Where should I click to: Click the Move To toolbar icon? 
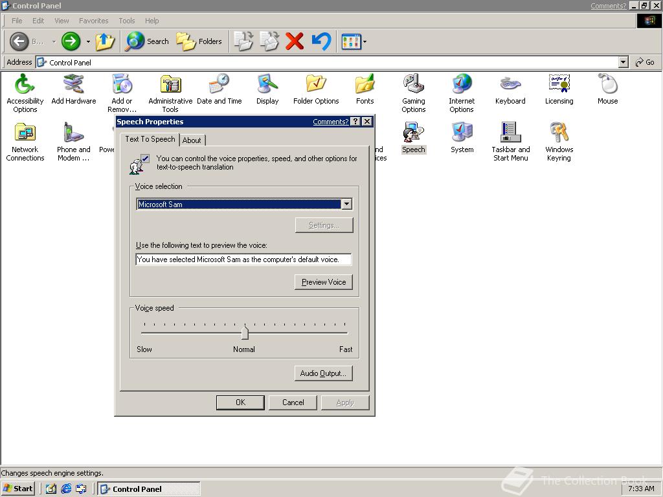point(243,41)
